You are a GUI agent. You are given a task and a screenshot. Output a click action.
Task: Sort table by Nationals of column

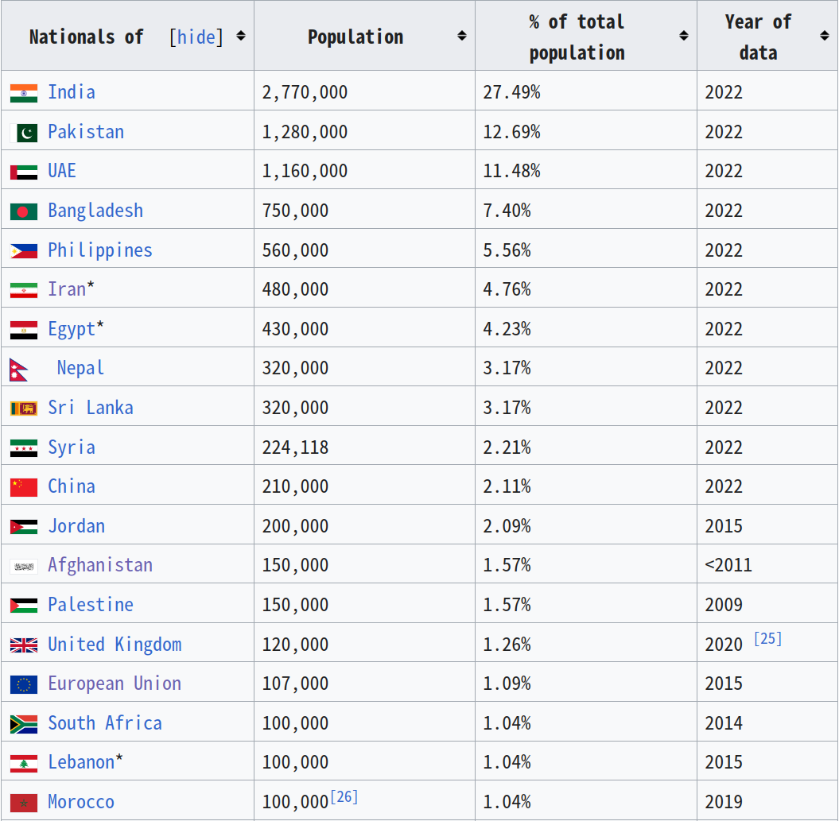click(x=241, y=36)
